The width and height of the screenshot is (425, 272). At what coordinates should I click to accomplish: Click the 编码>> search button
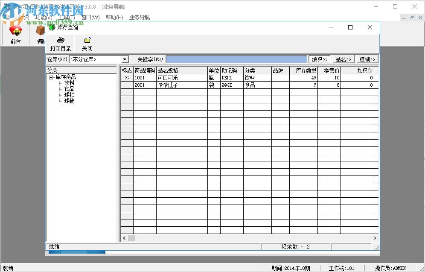(x=320, y=59)
